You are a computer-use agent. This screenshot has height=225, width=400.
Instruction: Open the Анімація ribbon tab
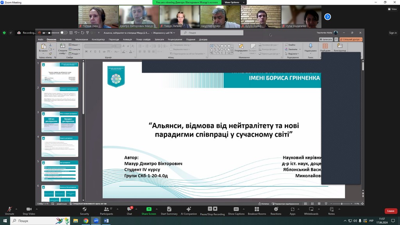[x=127, y=39]
